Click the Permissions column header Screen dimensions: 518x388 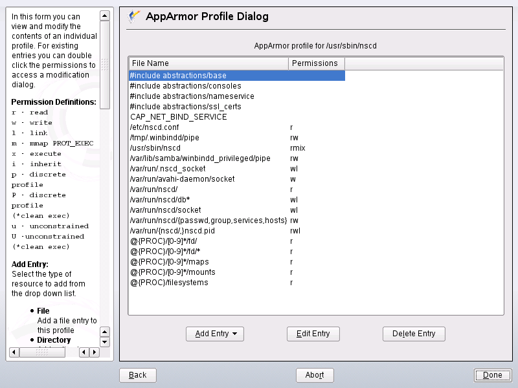pyautogui.click(x=317, y=63)
